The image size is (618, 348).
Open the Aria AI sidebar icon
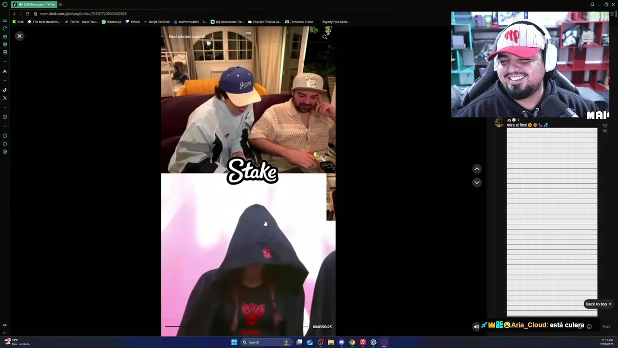[x=5, y=71]
